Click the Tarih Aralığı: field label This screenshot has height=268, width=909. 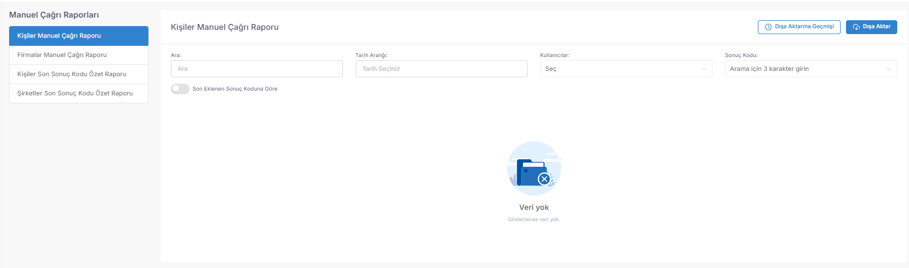click(372, 55)
